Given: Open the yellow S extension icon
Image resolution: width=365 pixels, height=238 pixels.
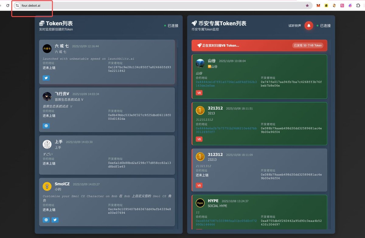Looking at the screenshot, I should pyautogui.click(x=326, y=5).
